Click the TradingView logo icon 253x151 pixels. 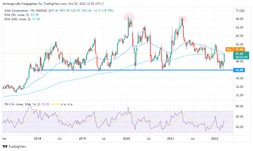pos(5,146)
